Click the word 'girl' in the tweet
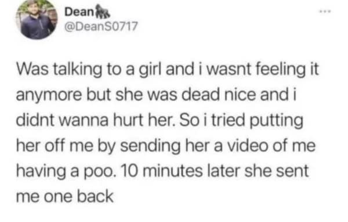 click(x=151, y=70)
